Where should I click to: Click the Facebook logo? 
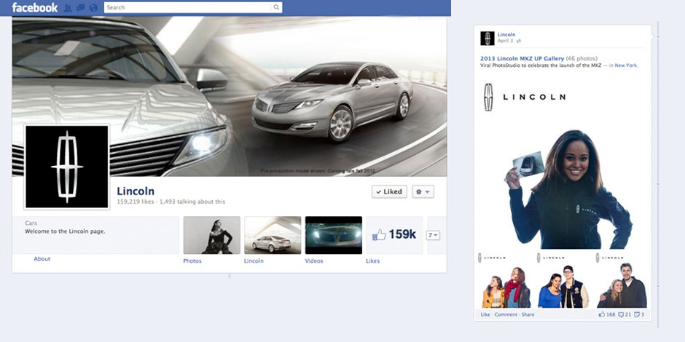(x=34, y=7)
